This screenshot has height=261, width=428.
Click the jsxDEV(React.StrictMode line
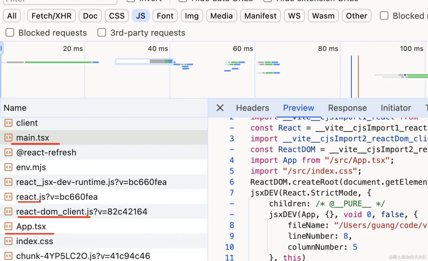(311, 193)
